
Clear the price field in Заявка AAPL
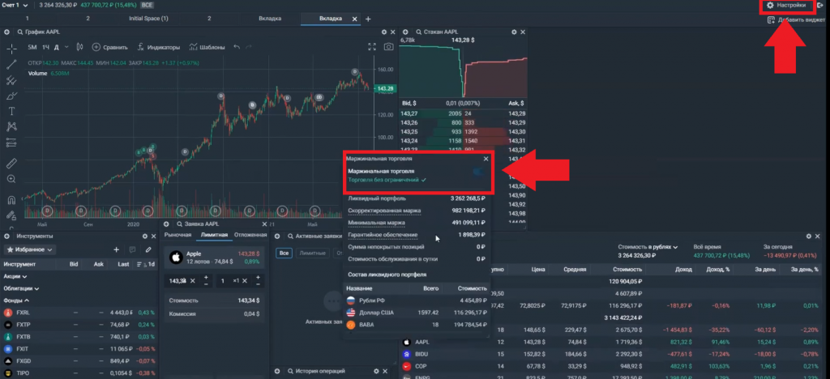click(193, 281)
